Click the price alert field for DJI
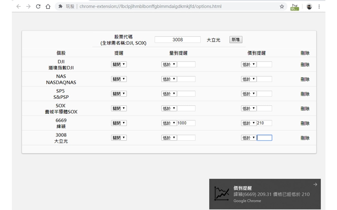337x210 pixels. [x=264, y=65]
